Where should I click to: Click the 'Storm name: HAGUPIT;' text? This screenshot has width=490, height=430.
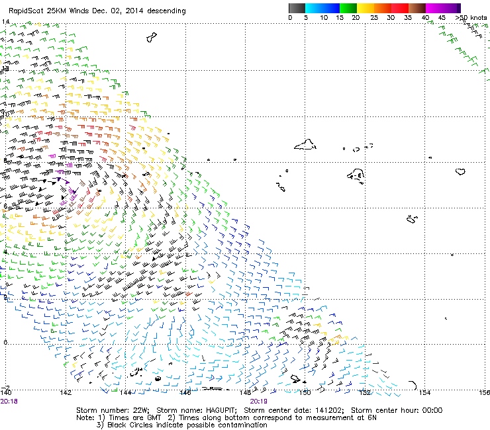(x=197, y=410)
